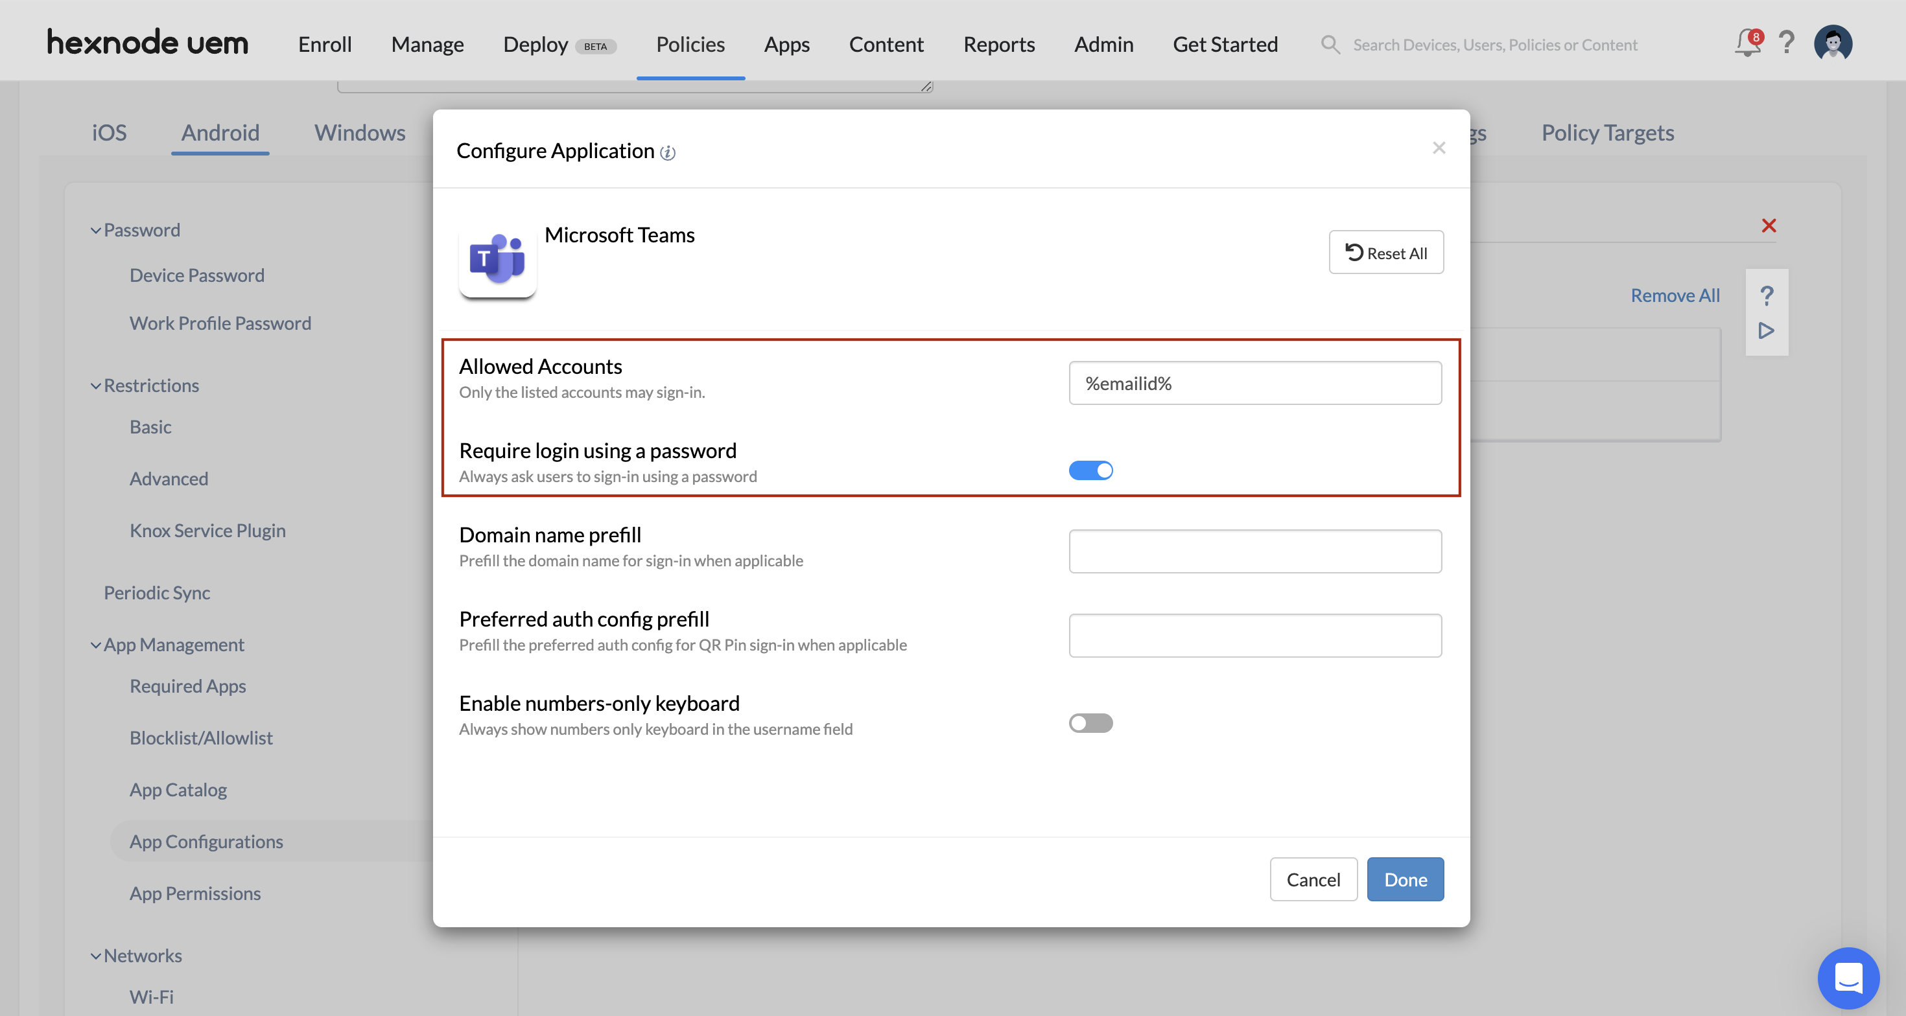The image size is (1906, 1016).
Task: Toggle Require login using a password on
Action: click(x=1092, y=470)
